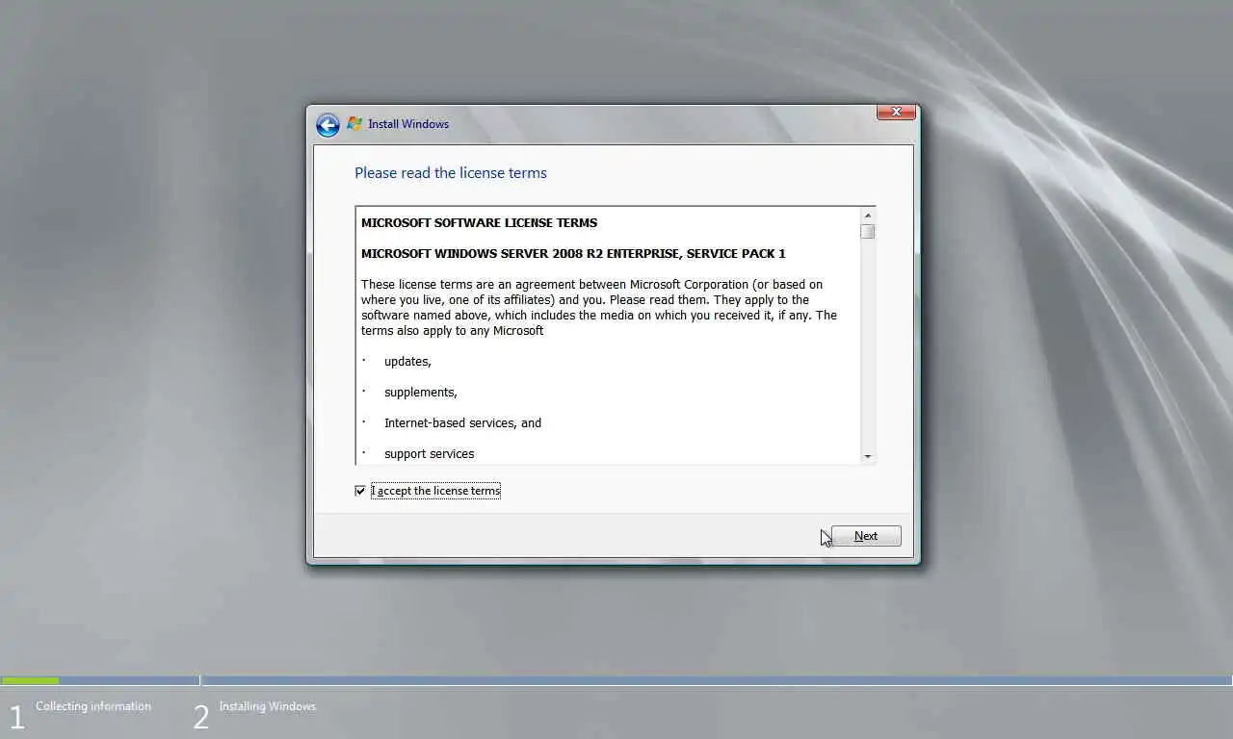Click the license text scroll up arrow
The image size is (1233, 739).
[868, 216]
